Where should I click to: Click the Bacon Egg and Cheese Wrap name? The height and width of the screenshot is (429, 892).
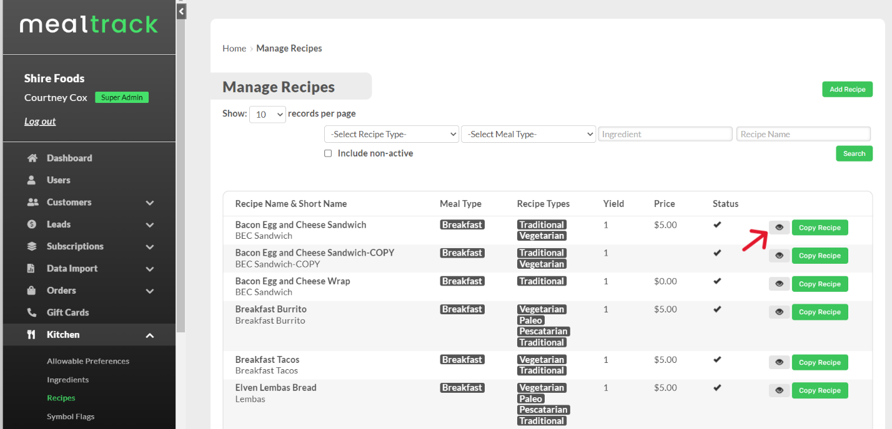coord(293,281)
